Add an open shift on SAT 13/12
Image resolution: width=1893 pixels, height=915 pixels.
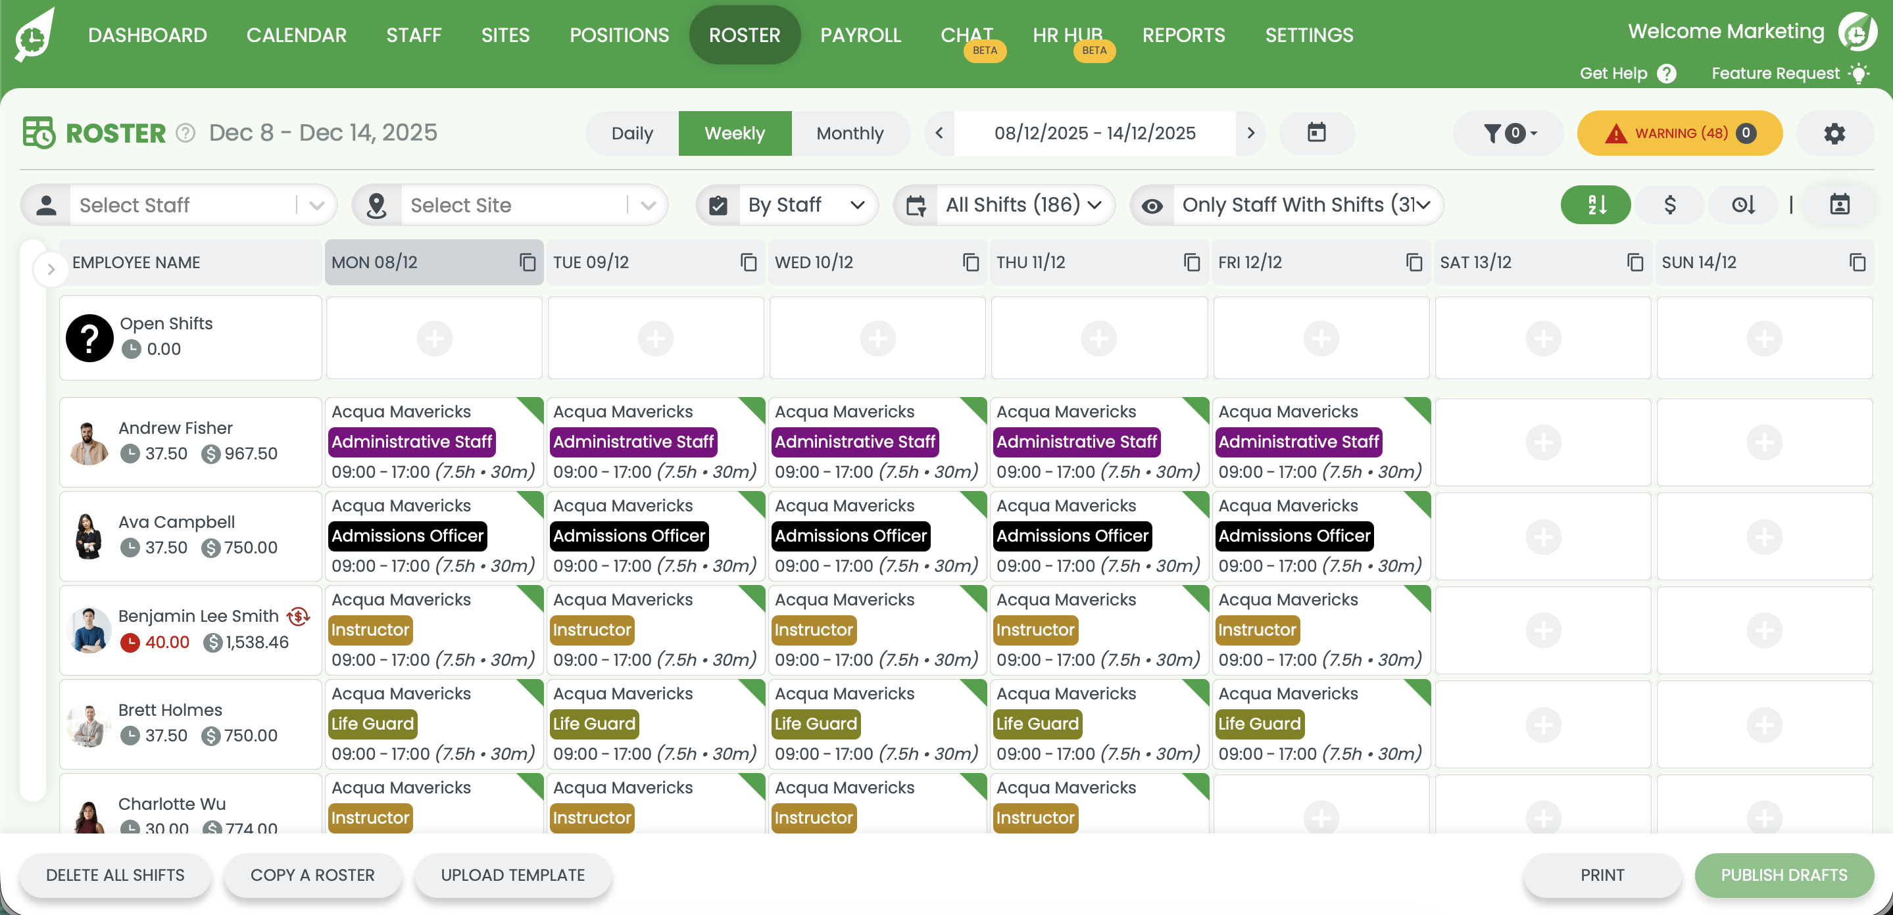[1542, 338]
